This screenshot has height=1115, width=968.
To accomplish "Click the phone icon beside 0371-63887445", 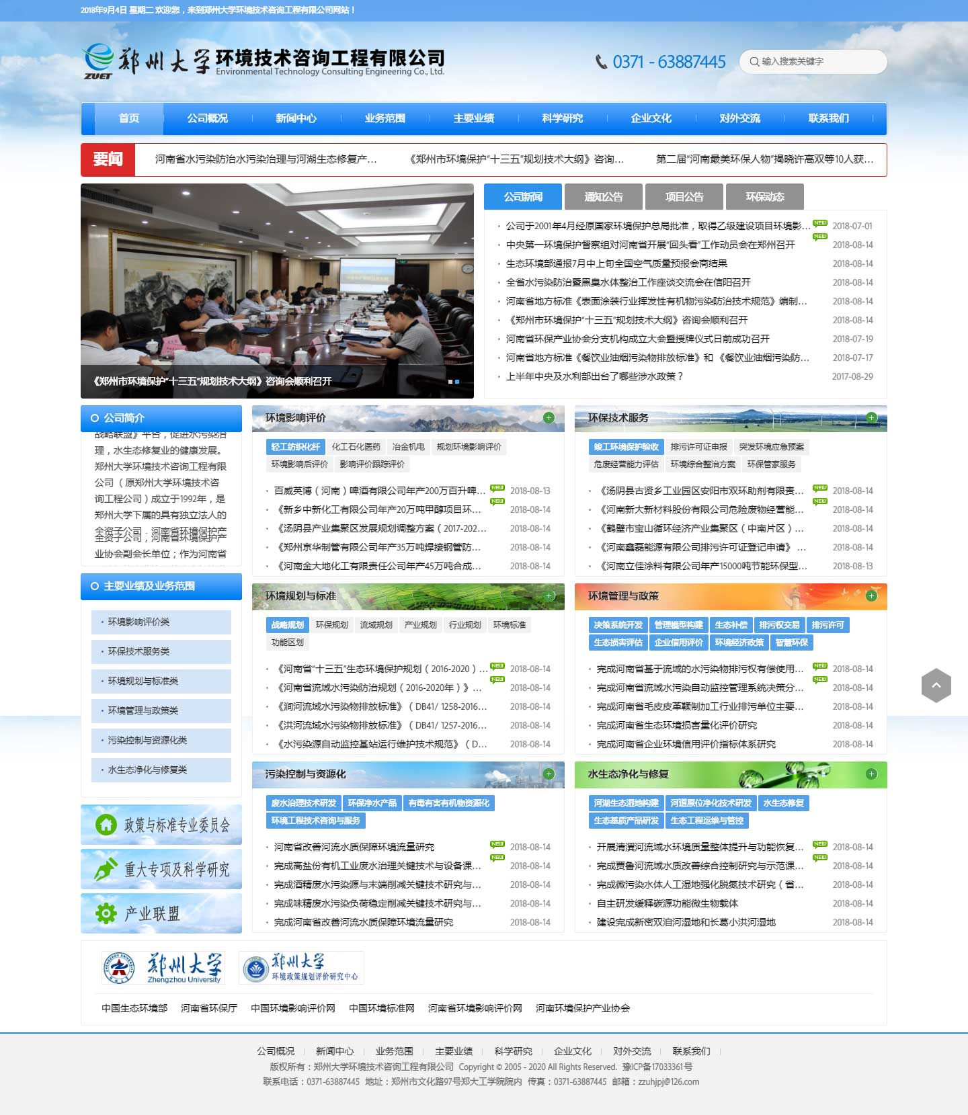I will coord(602,62).
